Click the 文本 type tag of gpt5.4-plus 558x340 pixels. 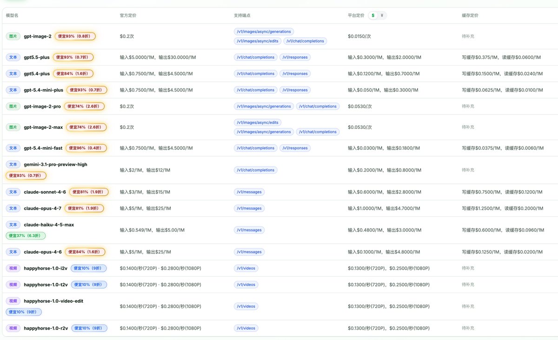[13, 73]
